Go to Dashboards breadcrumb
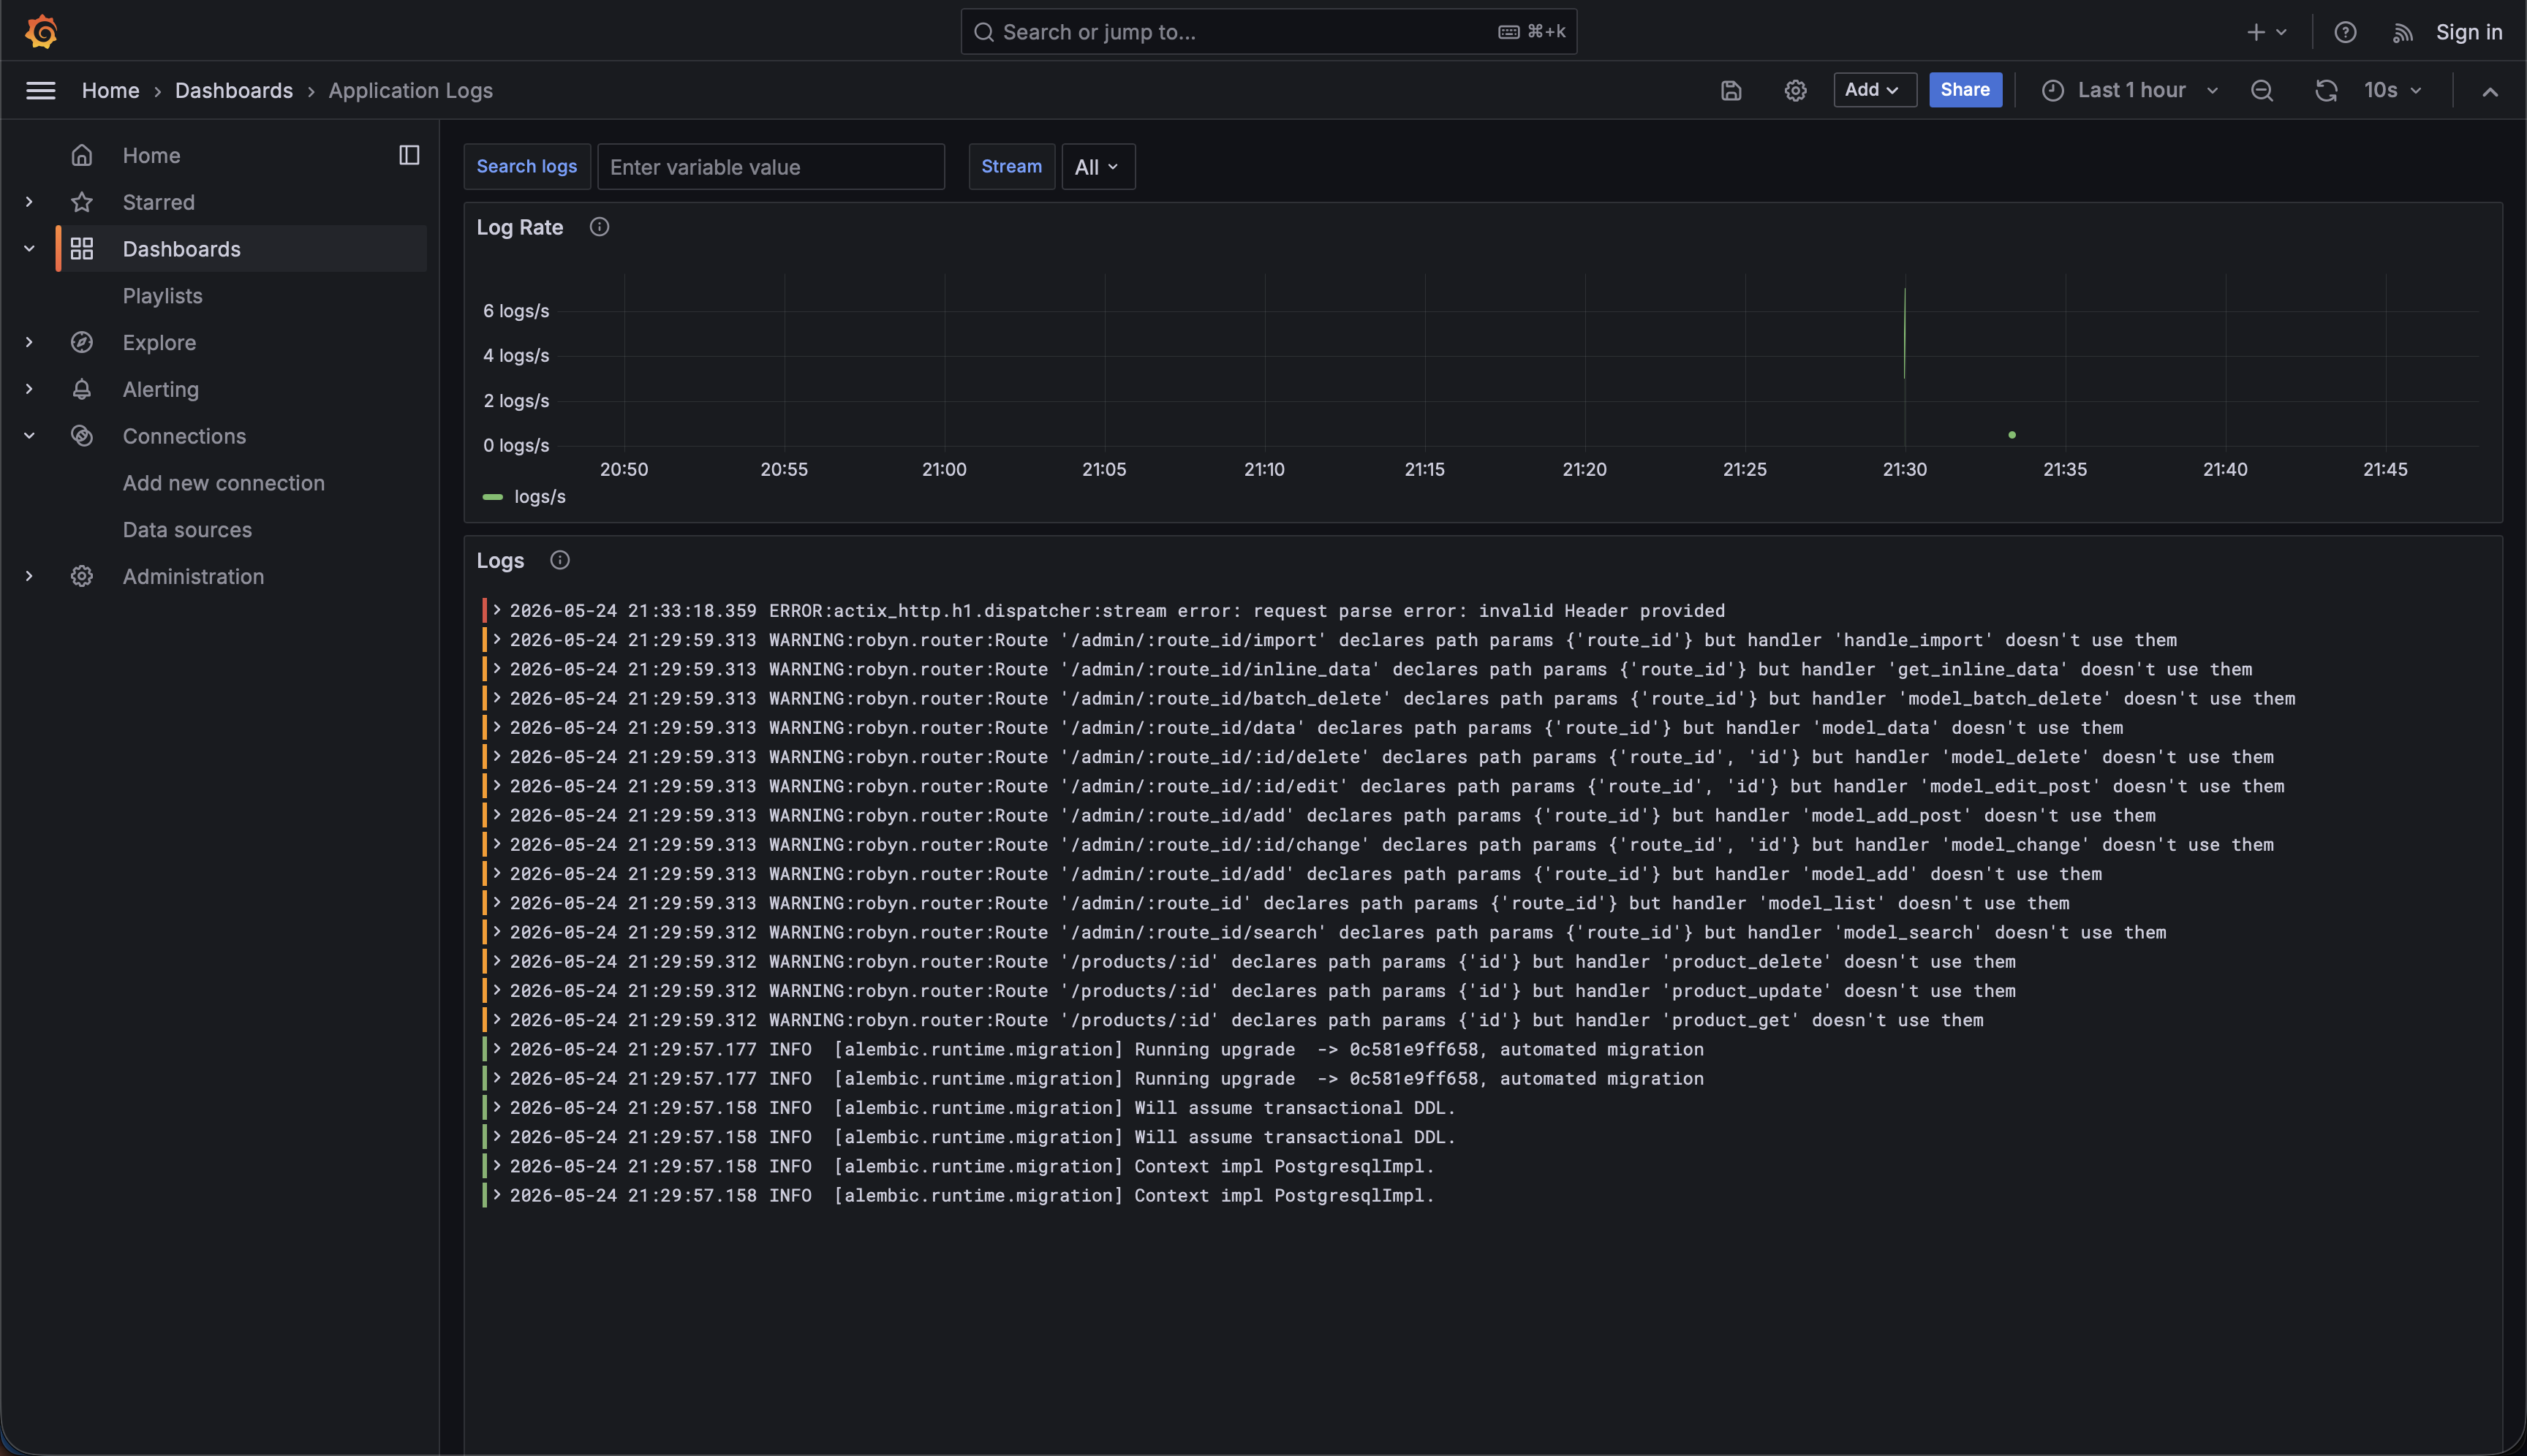 pos(234,90)
